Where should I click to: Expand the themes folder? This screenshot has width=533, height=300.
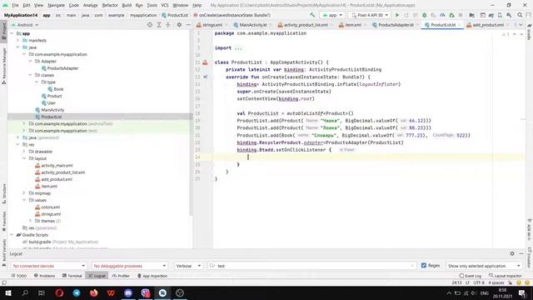point(30,221)
